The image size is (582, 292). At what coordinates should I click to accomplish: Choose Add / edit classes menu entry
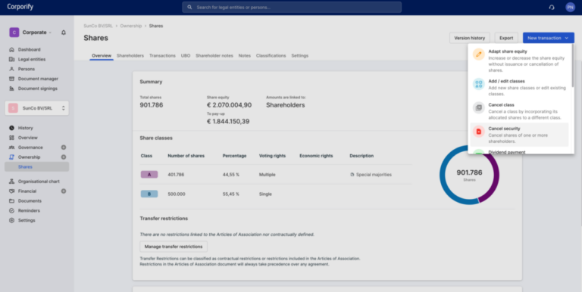pyautogui.click(x=520, y=87)
